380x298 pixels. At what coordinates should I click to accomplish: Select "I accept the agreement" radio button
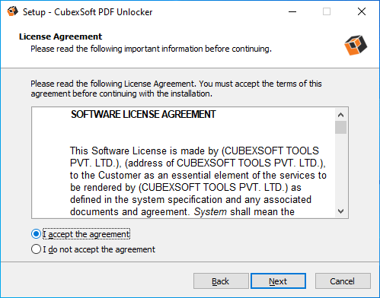coord(36,234)
